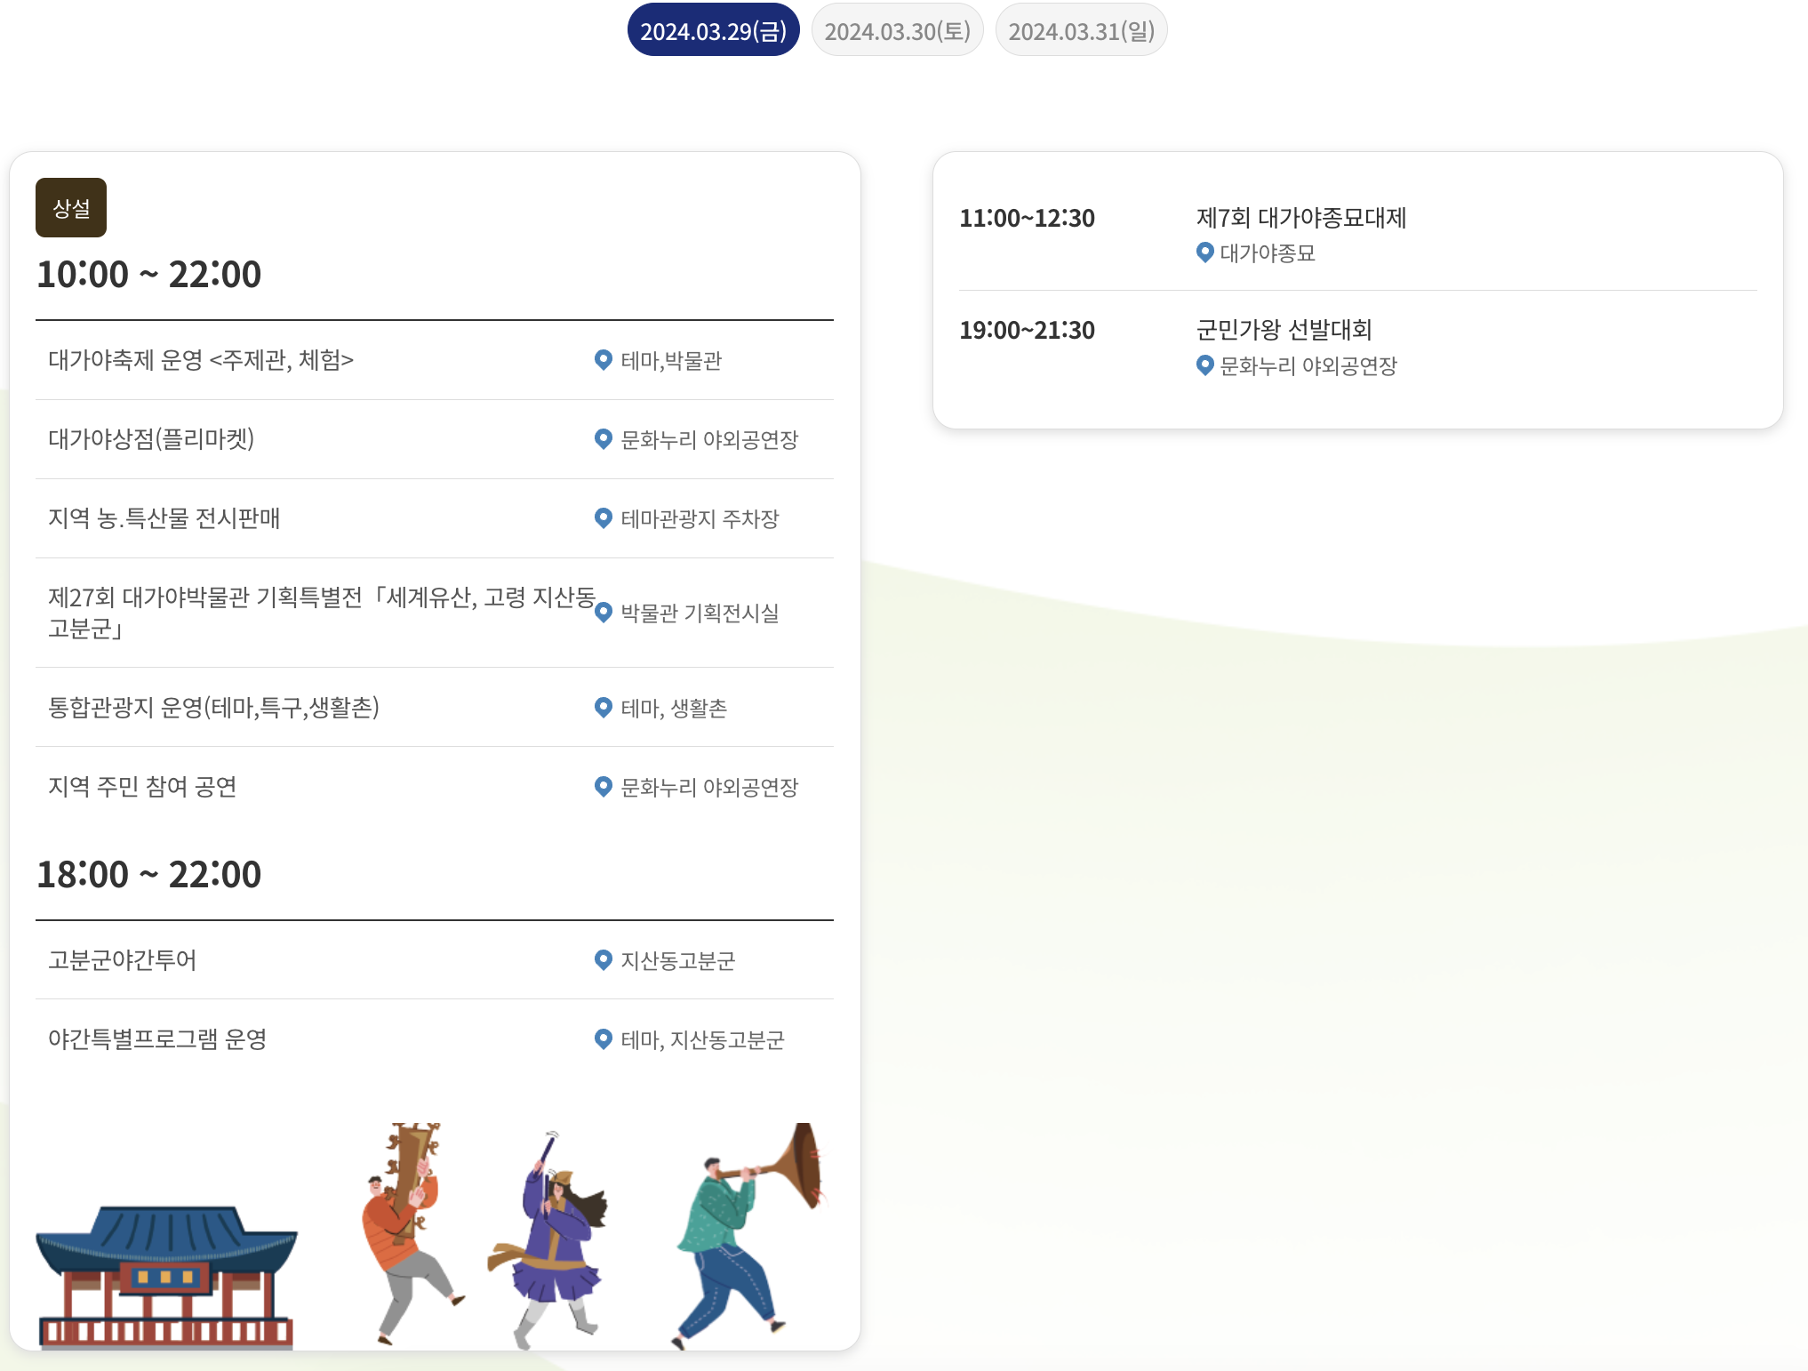Open 제7회 대가야종묘대제 event entry
This screenshot has width=1808, height=1371.
tap(1300, 218)
